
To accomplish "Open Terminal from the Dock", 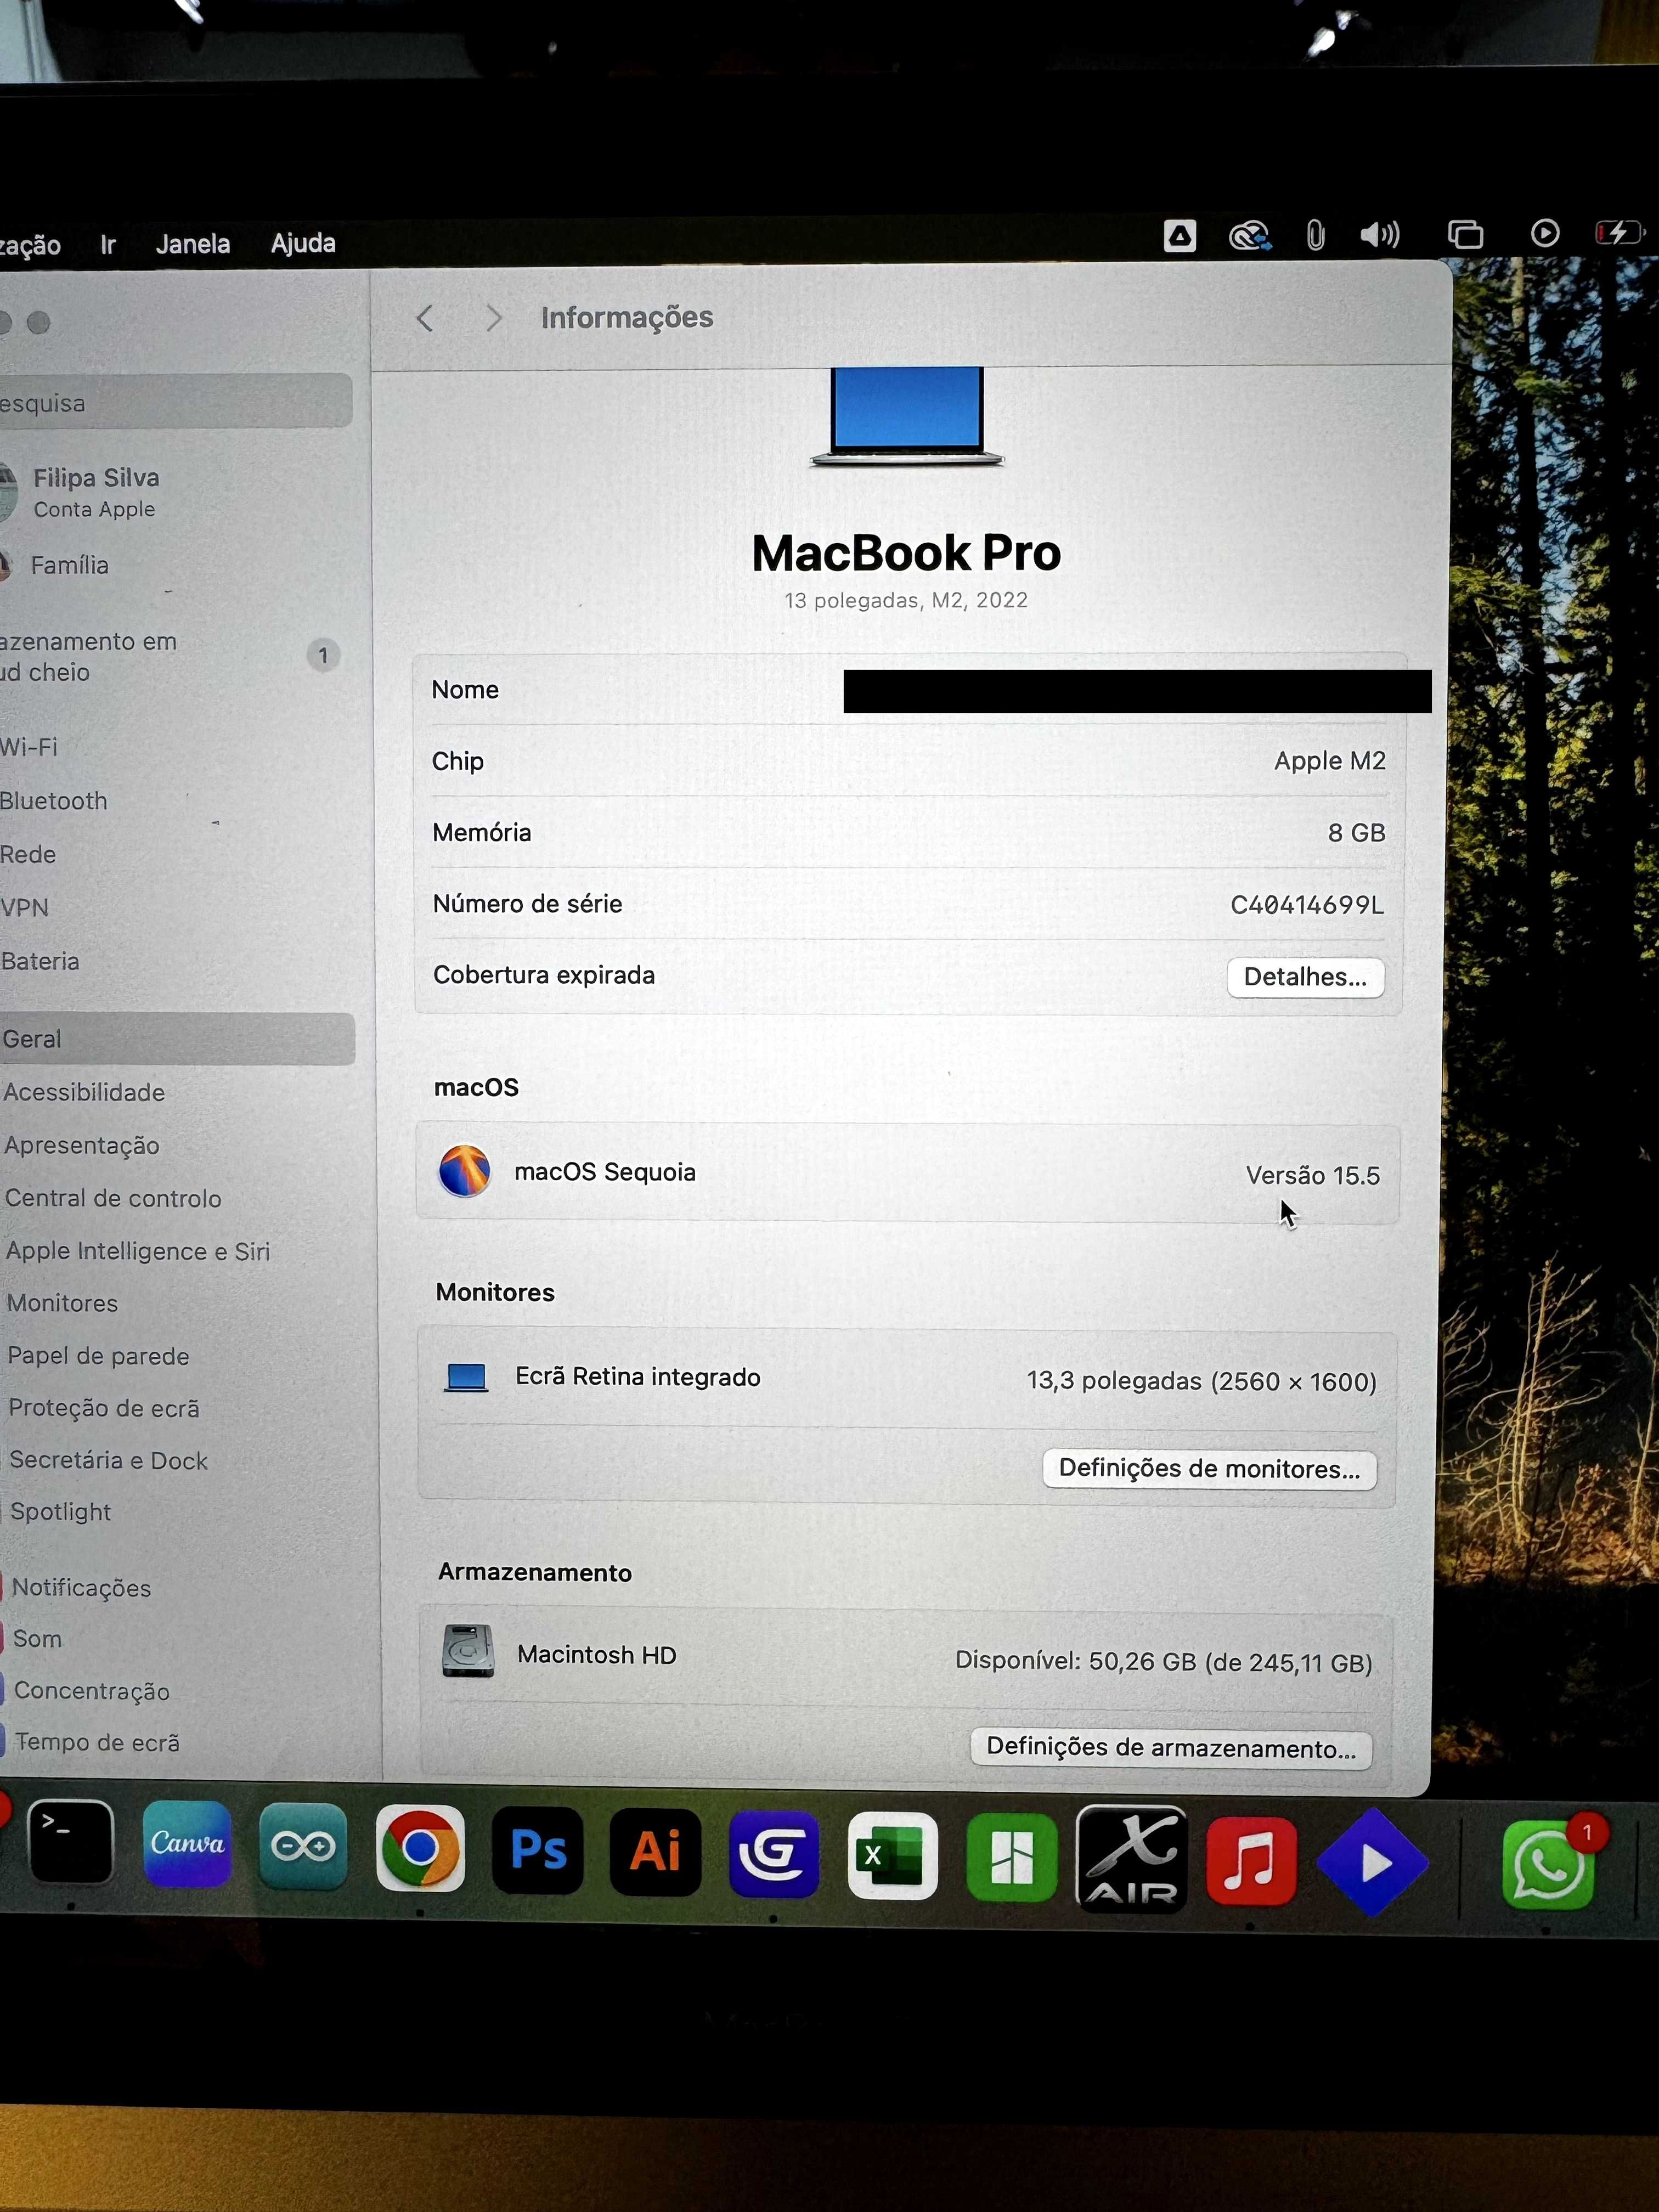I will pyautogui.click(x=70, y=1842).
